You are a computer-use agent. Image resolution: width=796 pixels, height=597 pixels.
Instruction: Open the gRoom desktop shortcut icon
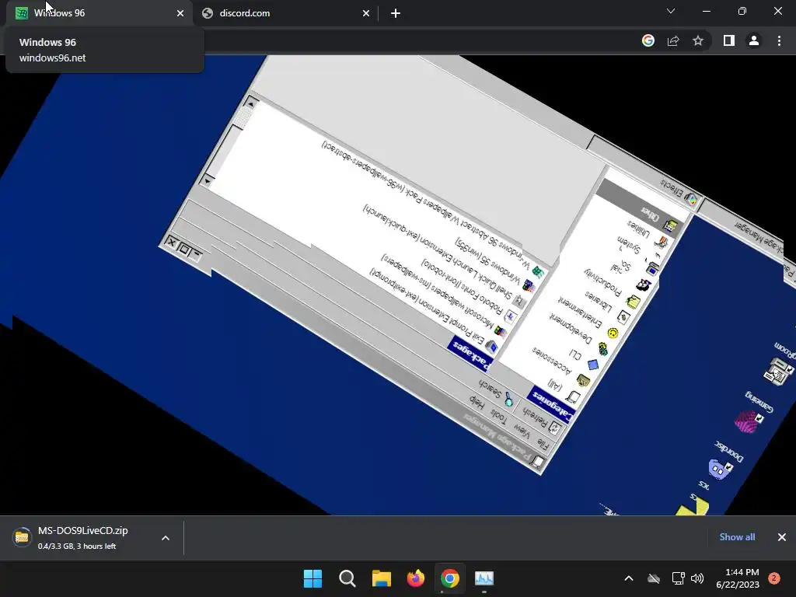click(x=777, y=372)
